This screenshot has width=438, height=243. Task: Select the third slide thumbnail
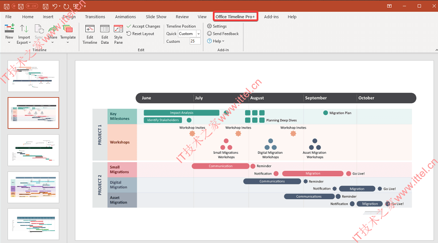point(34,150)
